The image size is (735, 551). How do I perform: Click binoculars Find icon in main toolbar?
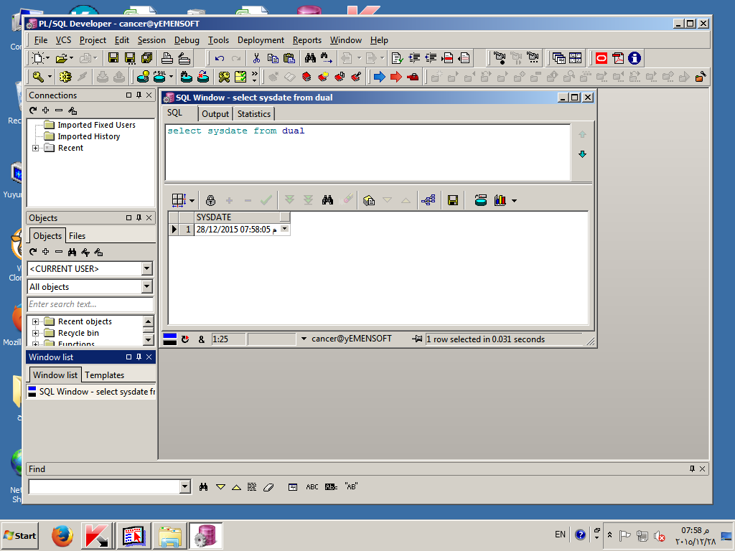coord(310,58)
